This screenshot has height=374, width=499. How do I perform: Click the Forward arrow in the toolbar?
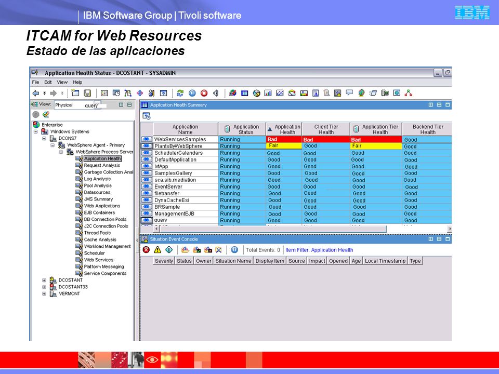tap(54, 93)
